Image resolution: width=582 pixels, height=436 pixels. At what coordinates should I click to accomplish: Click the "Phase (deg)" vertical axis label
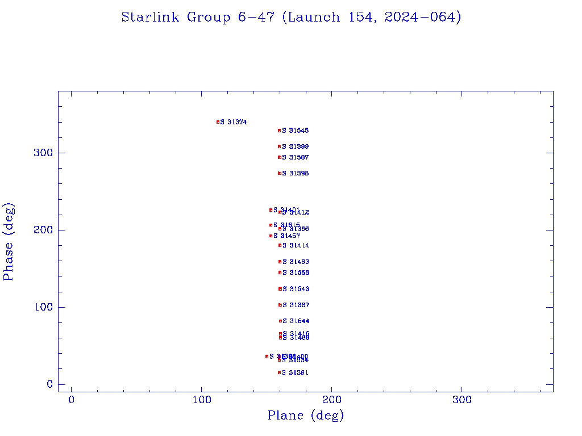[8, 242]
